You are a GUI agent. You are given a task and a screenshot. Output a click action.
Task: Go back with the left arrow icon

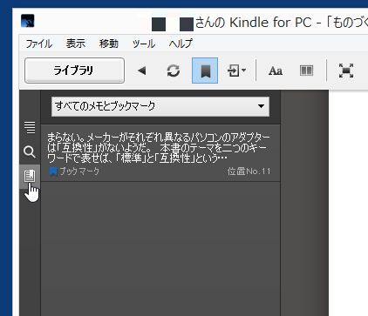coord(142,71)
